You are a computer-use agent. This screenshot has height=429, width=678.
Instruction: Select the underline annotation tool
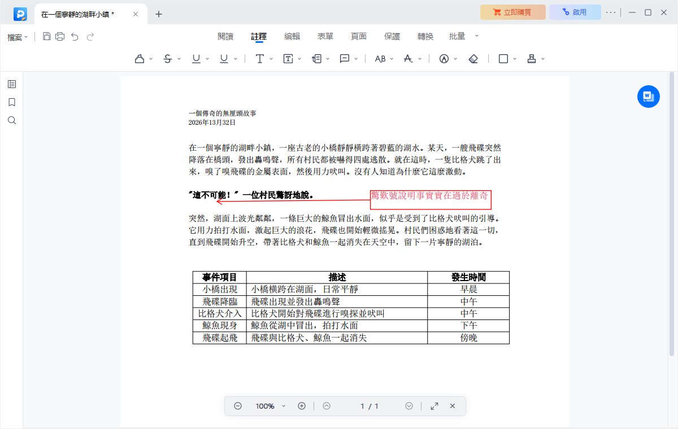point(196,58)
